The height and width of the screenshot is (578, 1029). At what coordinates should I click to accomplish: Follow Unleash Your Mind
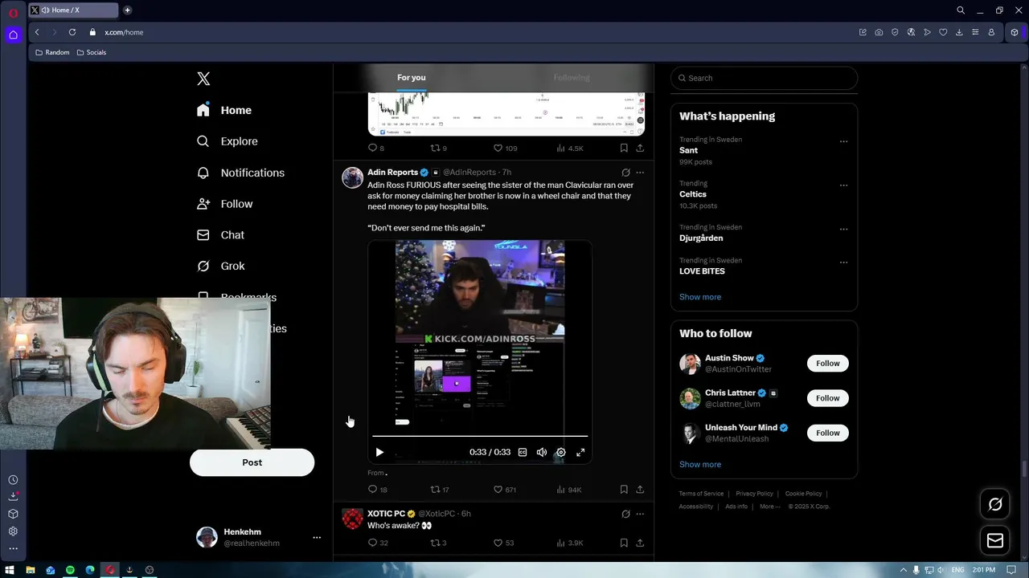(x=827, y=433)
